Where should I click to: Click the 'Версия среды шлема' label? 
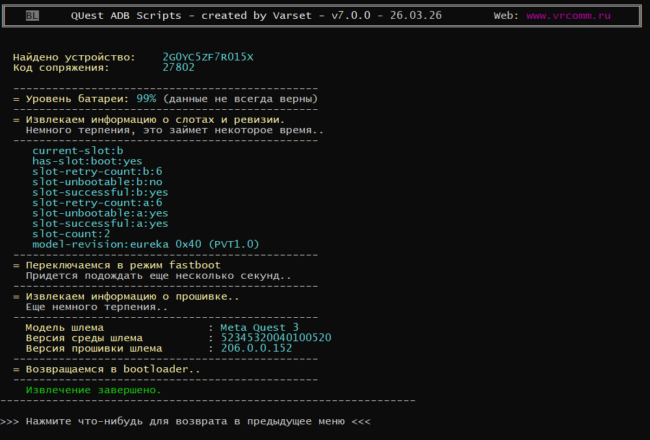click(x=84, y=338)
